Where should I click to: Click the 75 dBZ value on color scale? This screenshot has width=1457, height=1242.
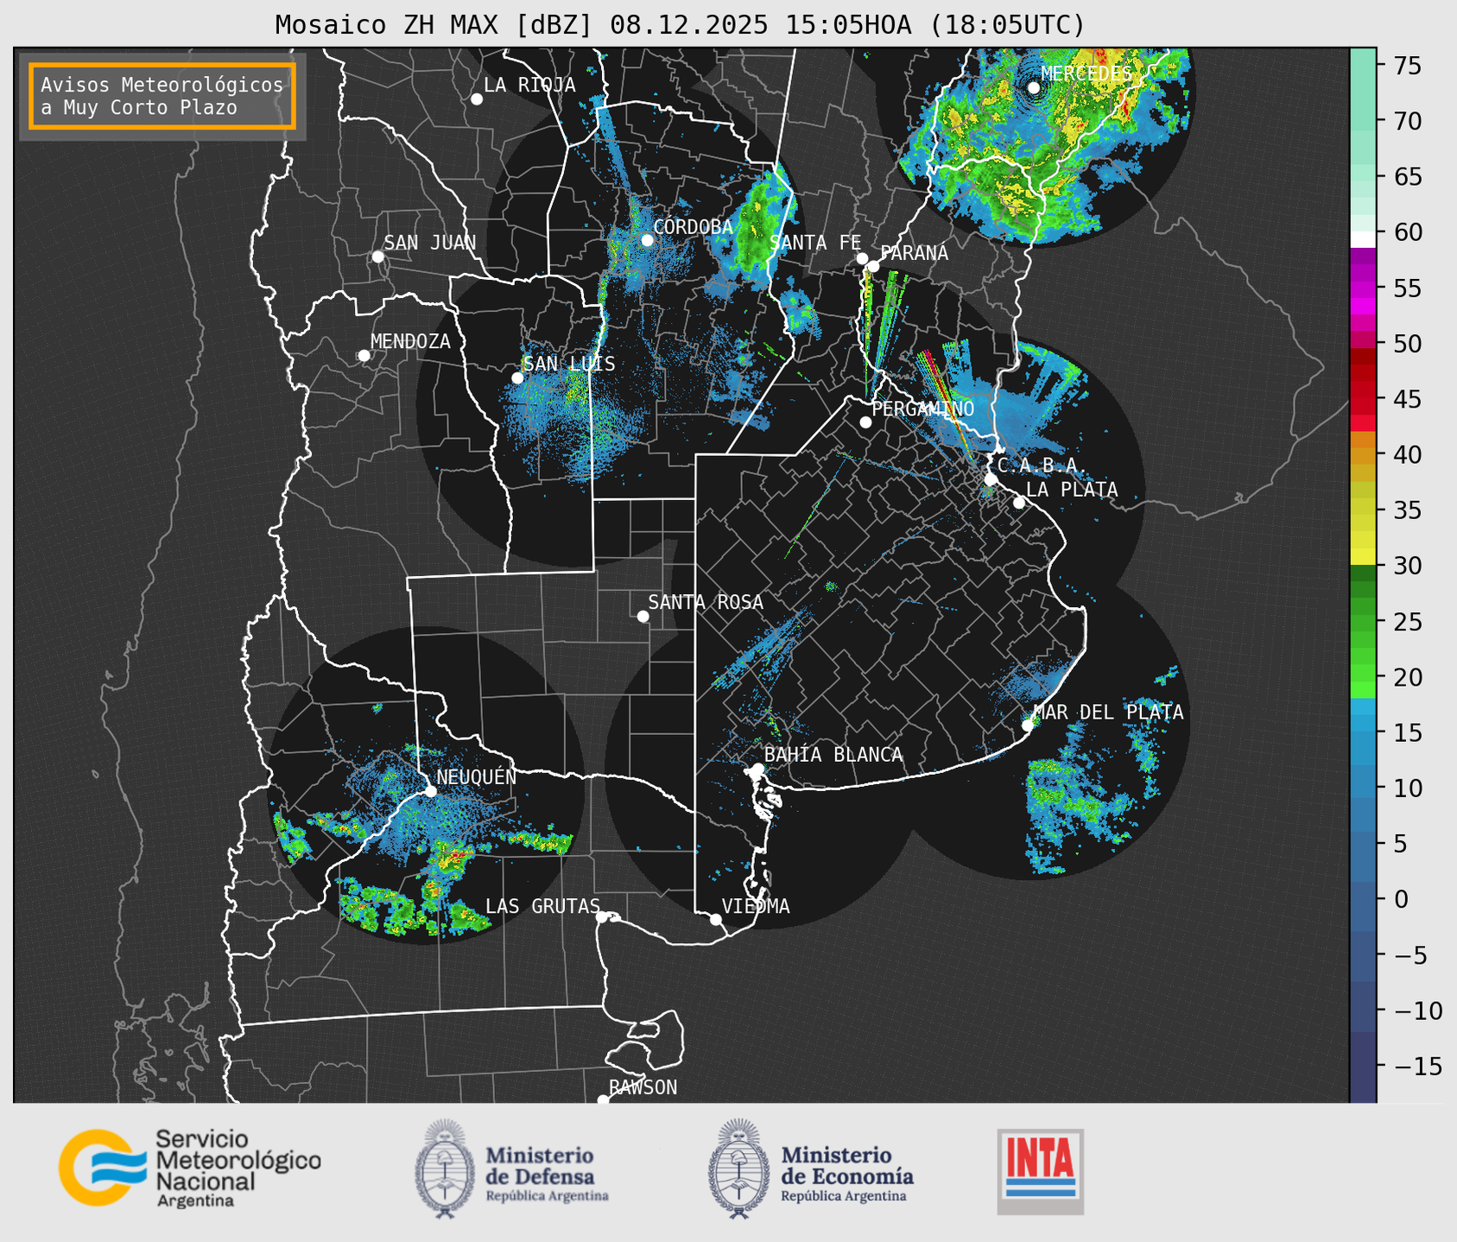click(1406, 66)
